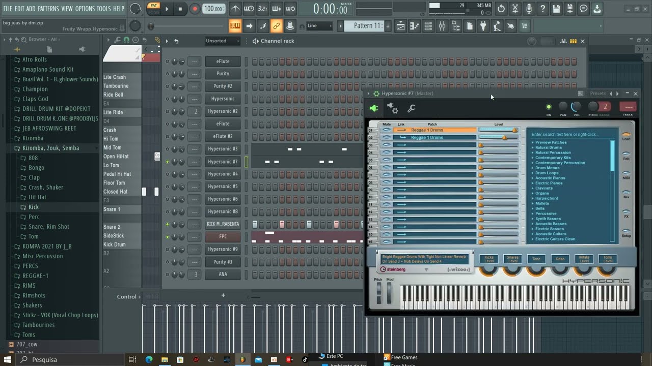The image size is (652, 366).
Task: Mute slot 02 in Hypersonic
Action: click(387, 137)
